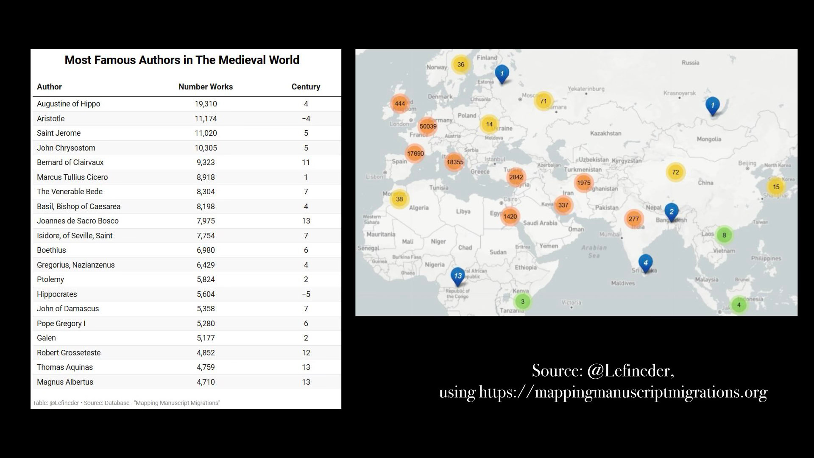Click Isidore, of Seville, Saint
Image resolution: width=814 pixels, height=458 pixels.
click(x=75, y=236)
